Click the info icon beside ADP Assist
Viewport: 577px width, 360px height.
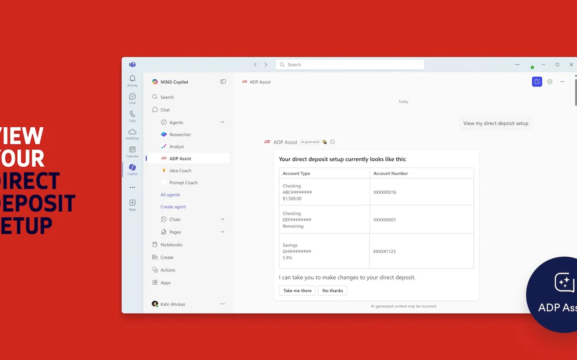click(332, 142)
